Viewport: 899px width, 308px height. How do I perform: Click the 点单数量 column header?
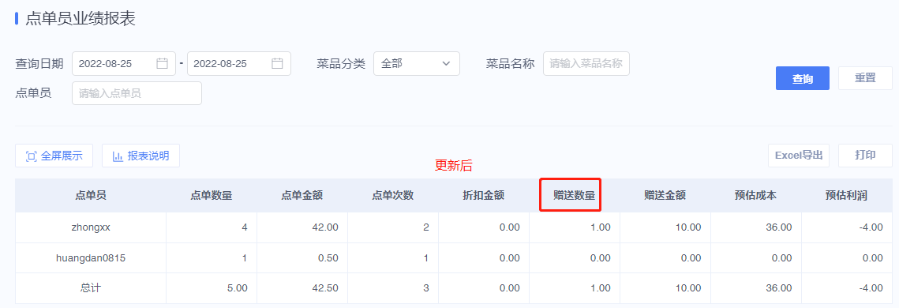click(x=212, y=196)
